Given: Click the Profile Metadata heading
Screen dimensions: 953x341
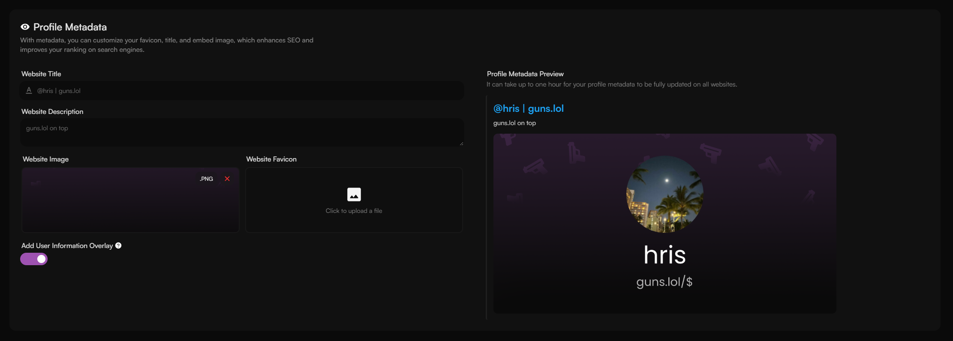Looking at the screenshot, I should [x=70, y=27].
